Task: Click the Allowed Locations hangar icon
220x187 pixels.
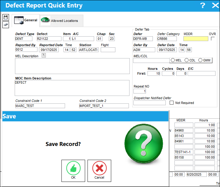Action: tap(45, 20)
